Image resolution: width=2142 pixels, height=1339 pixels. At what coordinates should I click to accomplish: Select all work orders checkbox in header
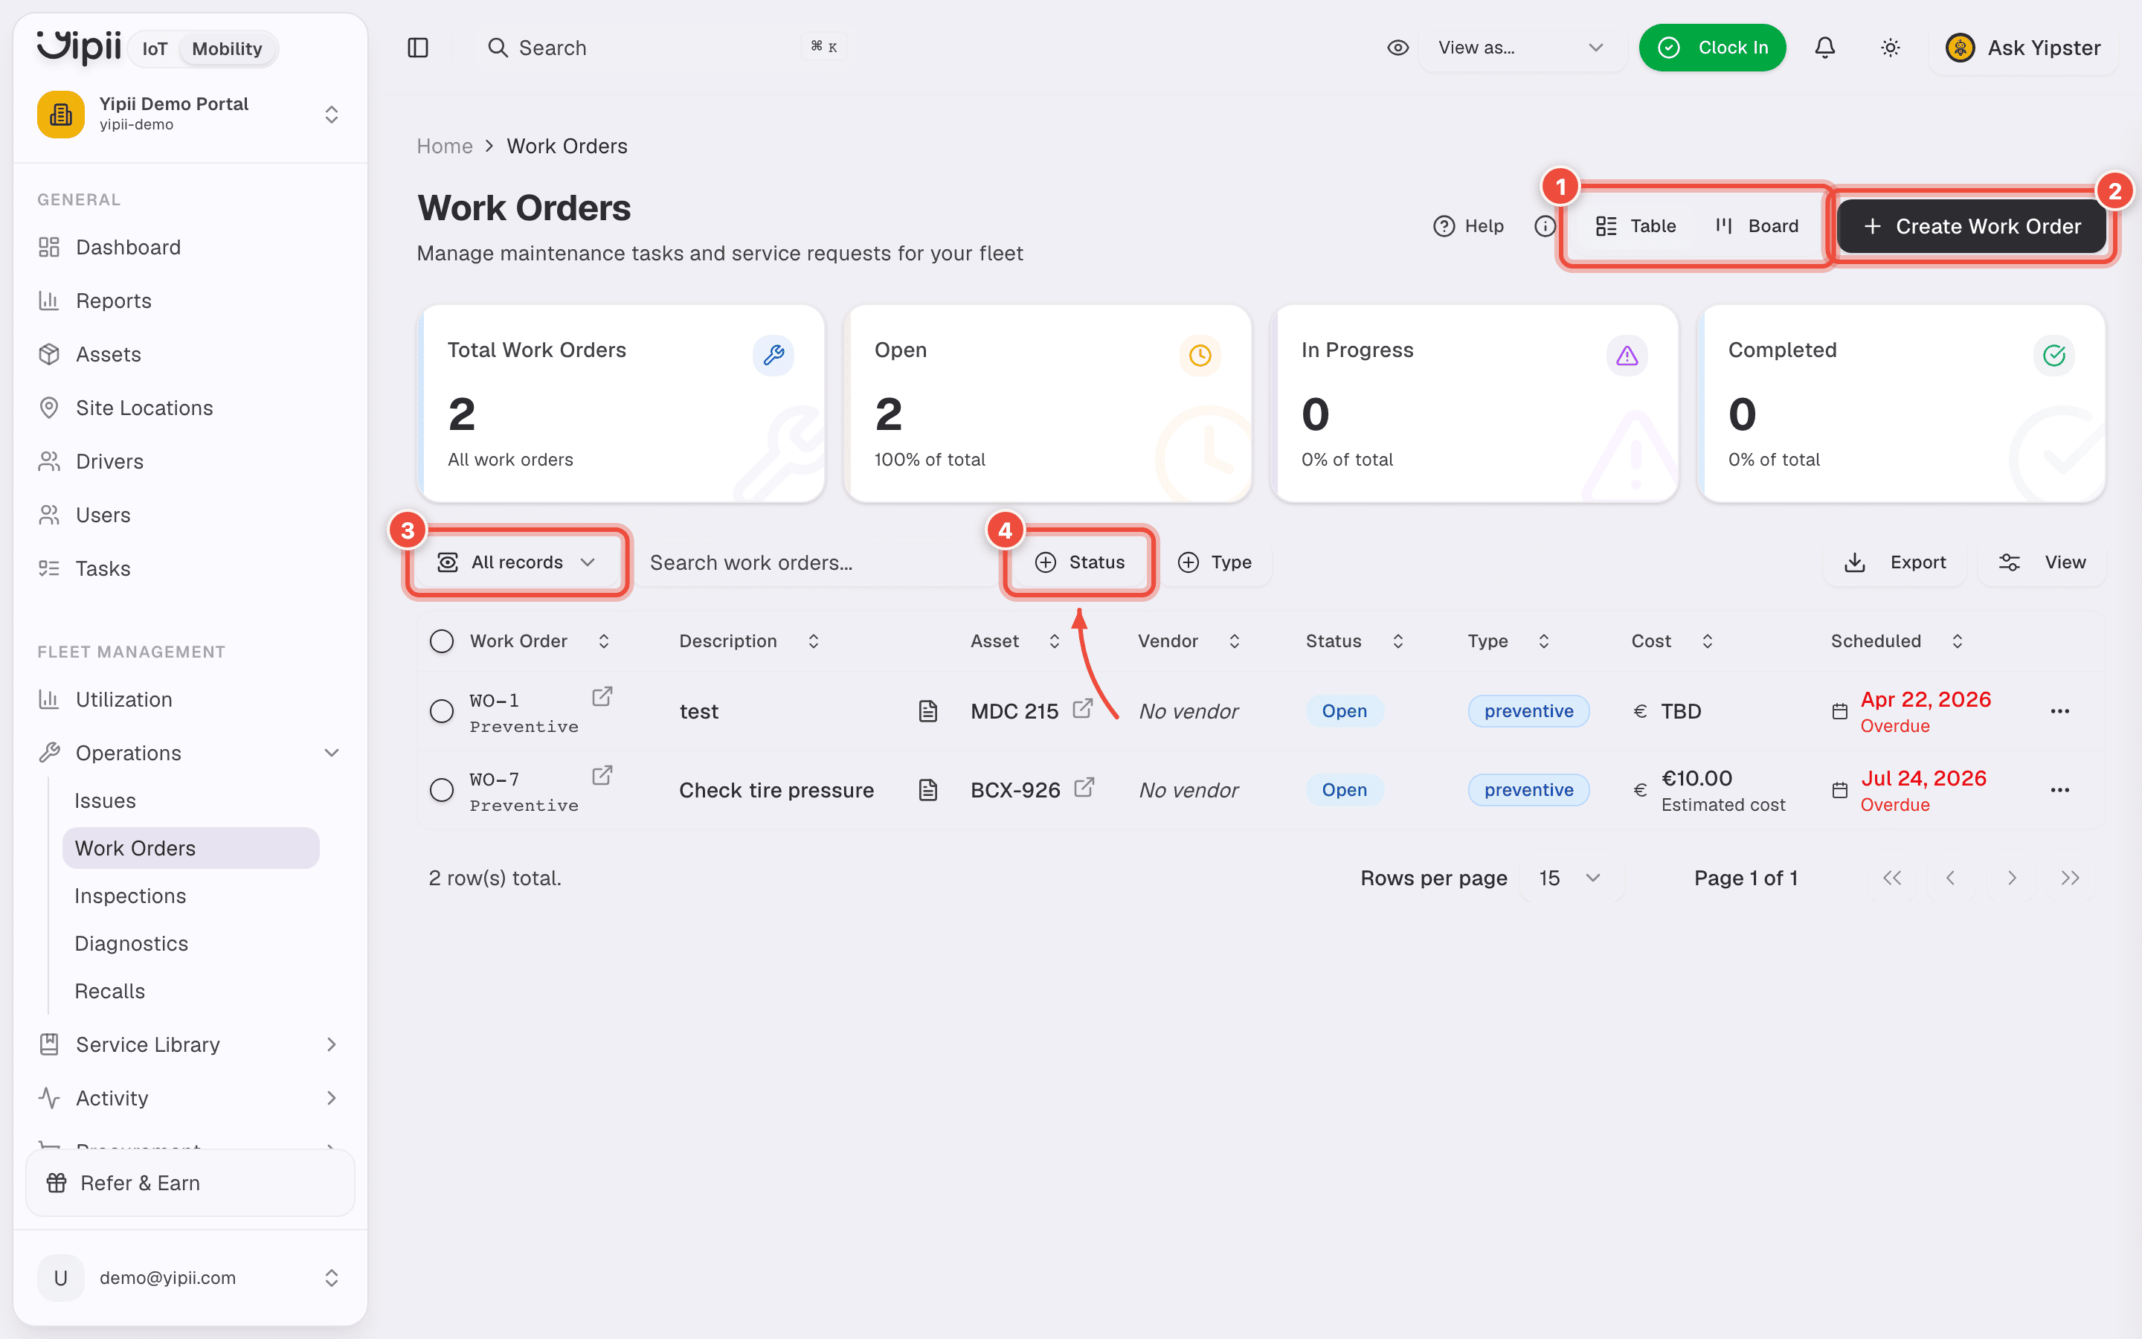[442, 641]
